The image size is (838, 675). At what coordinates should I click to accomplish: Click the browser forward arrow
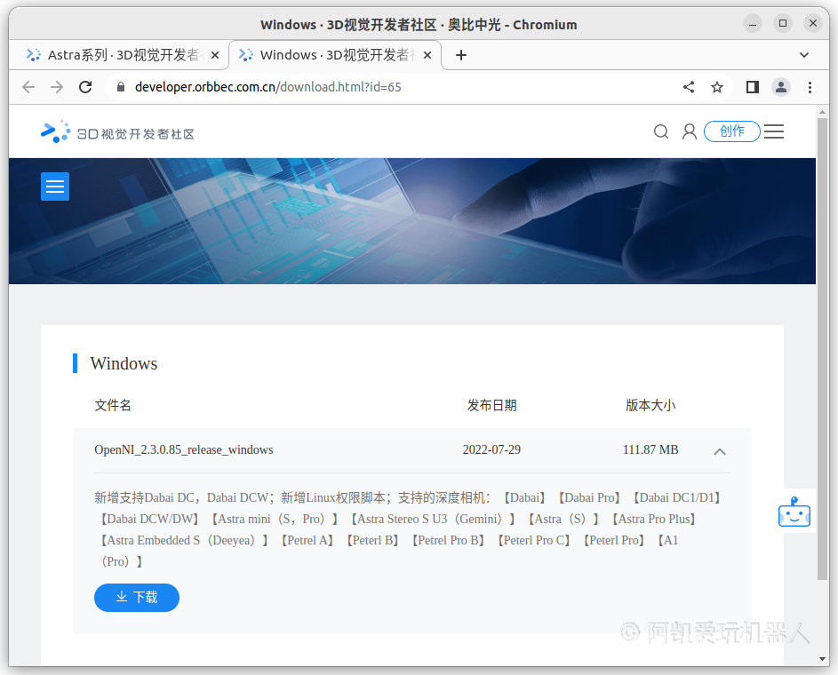point(57,87)
